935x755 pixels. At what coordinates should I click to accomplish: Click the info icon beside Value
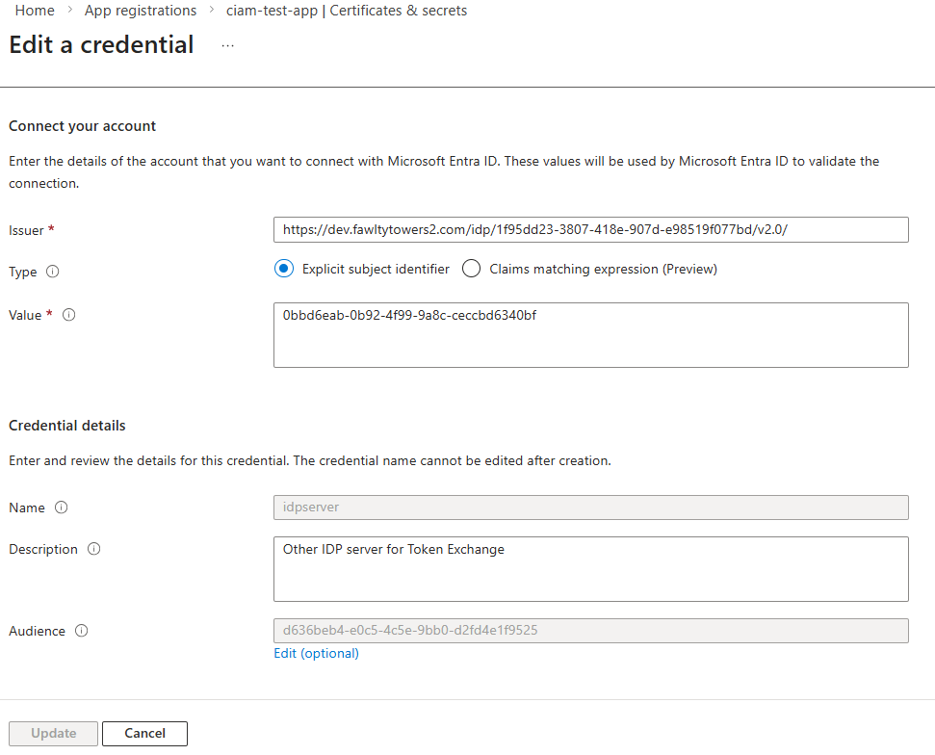[x=69, y=315]
